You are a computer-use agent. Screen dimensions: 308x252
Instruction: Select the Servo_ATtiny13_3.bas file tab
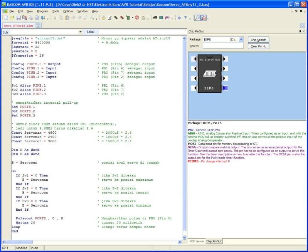[x=19, y=26]
